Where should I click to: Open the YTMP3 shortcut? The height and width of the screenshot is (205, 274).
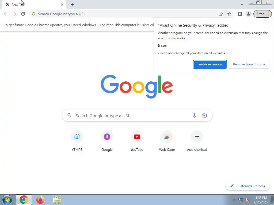coord(77,141)
